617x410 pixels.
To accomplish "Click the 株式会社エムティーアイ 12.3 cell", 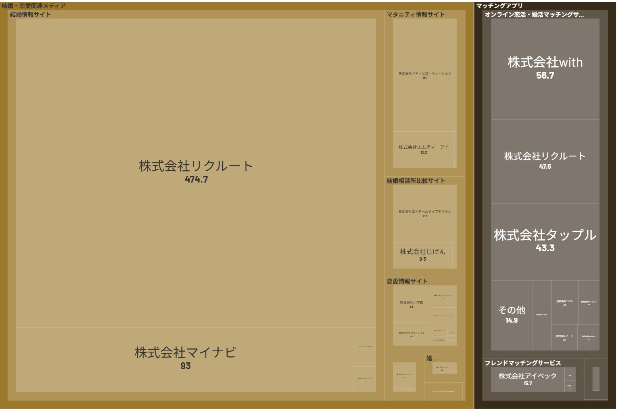I will click(423, 150).
